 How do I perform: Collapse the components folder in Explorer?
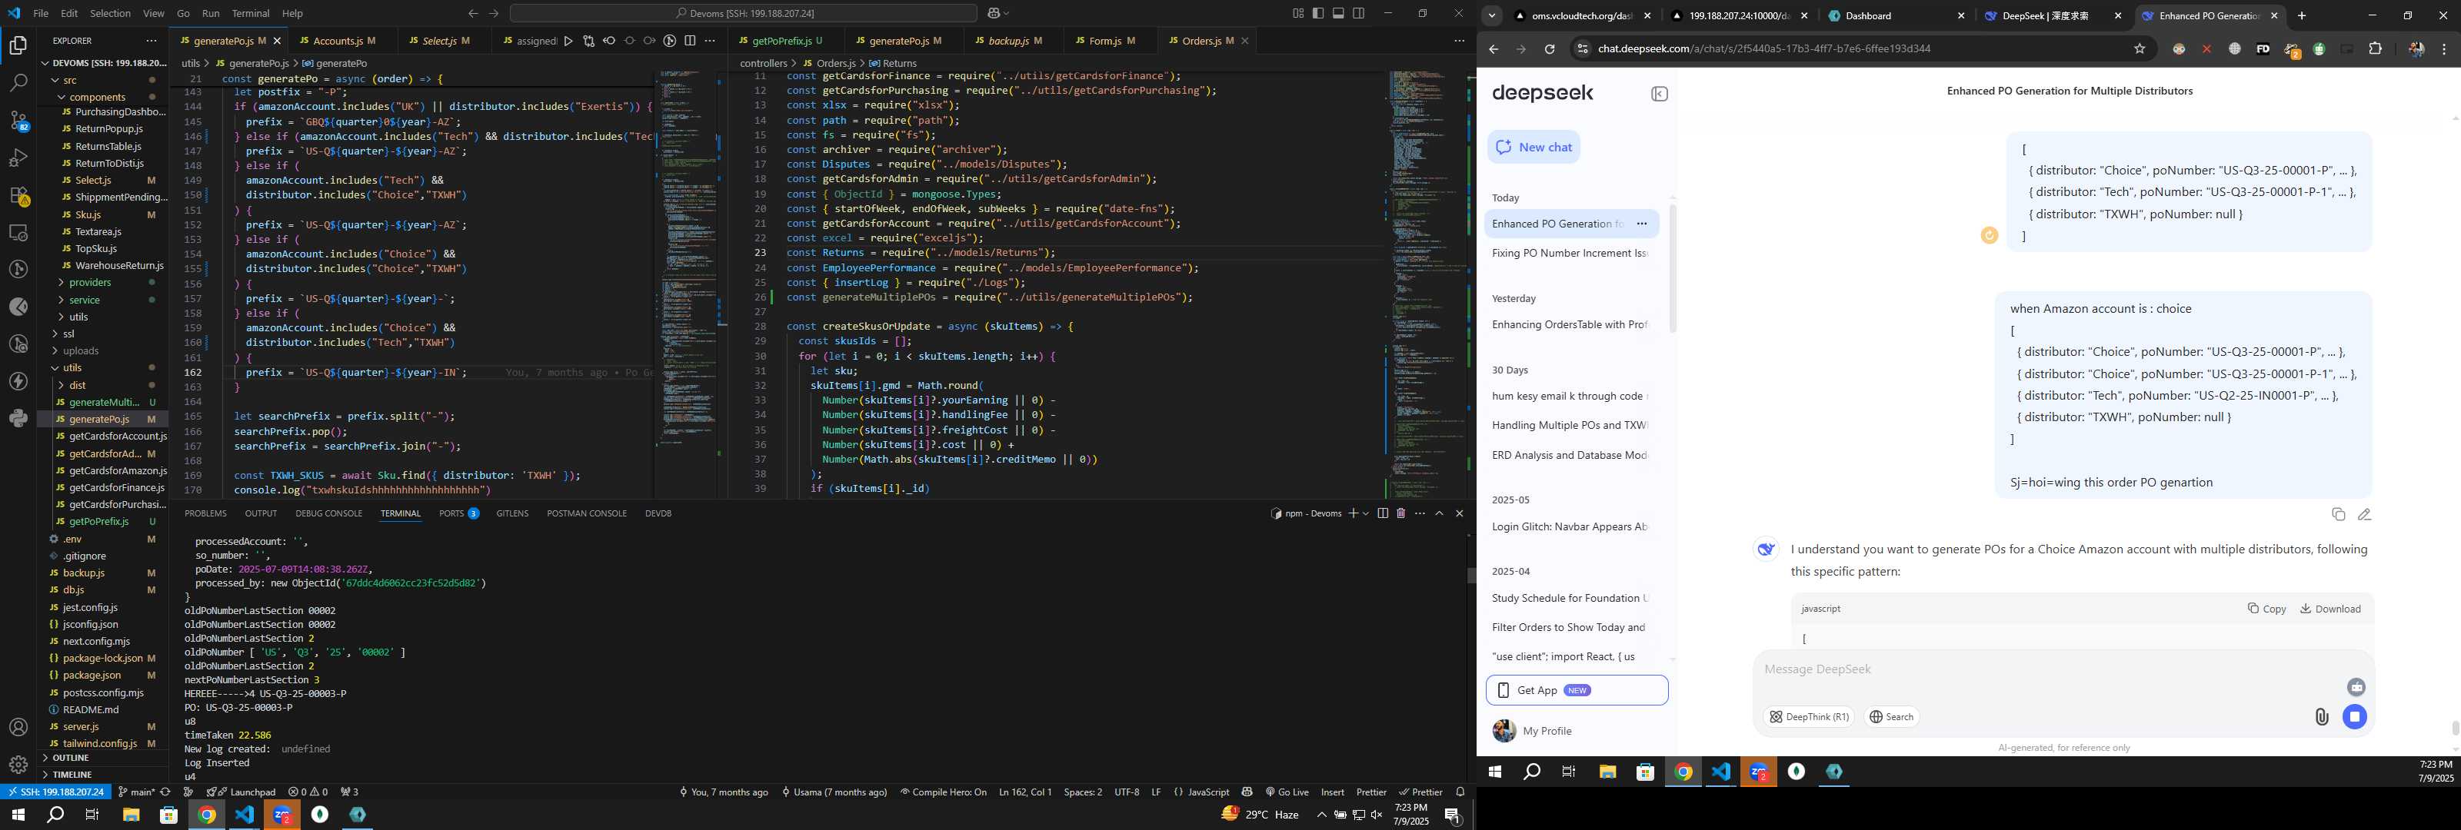coord(62,98)
